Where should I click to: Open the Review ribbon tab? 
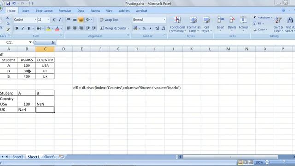point(95,11)
